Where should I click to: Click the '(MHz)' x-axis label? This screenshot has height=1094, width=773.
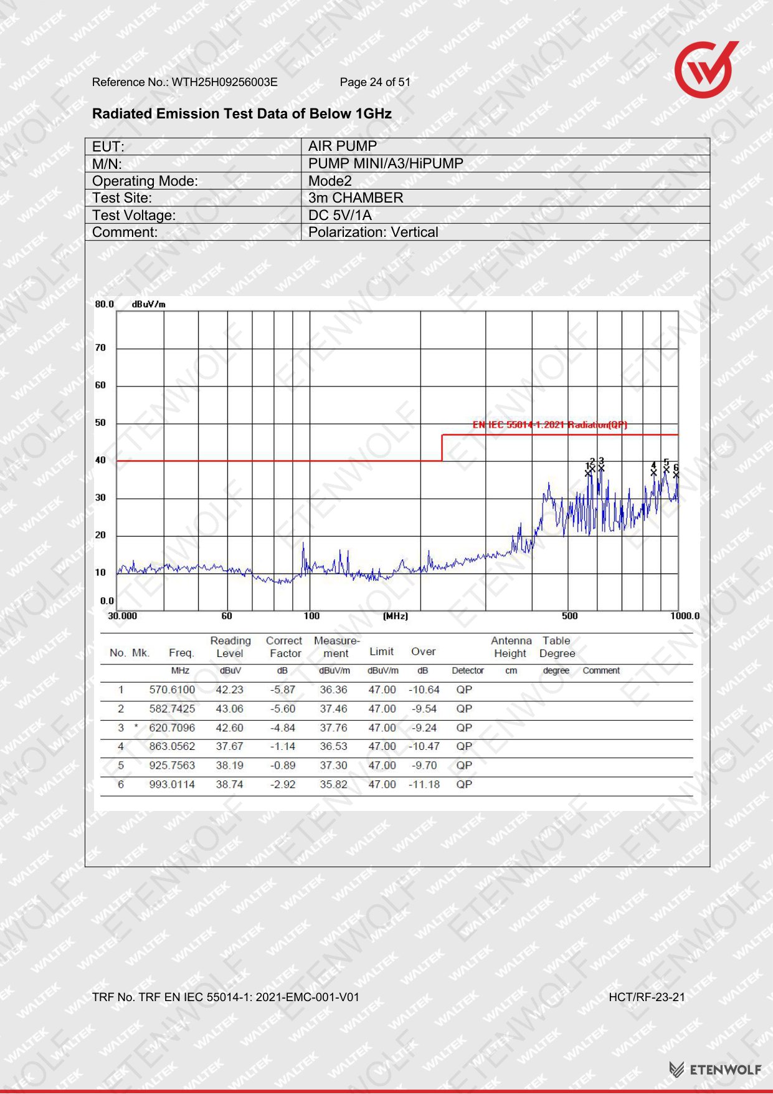coord(396,616)
